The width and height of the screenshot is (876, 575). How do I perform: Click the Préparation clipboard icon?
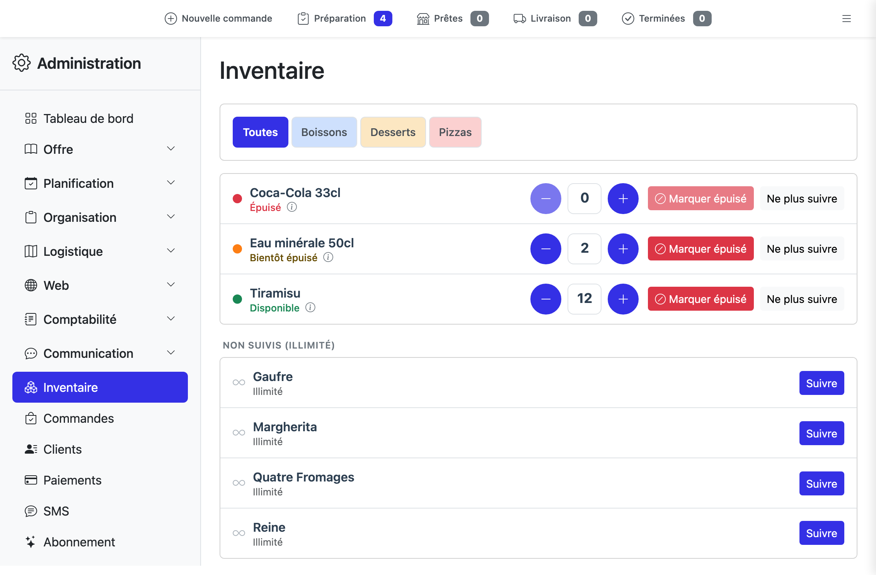click(303, 19)
